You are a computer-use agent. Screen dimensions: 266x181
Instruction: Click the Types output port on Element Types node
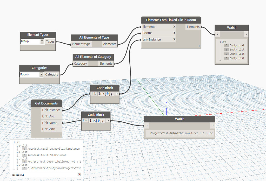click(50, 41)
